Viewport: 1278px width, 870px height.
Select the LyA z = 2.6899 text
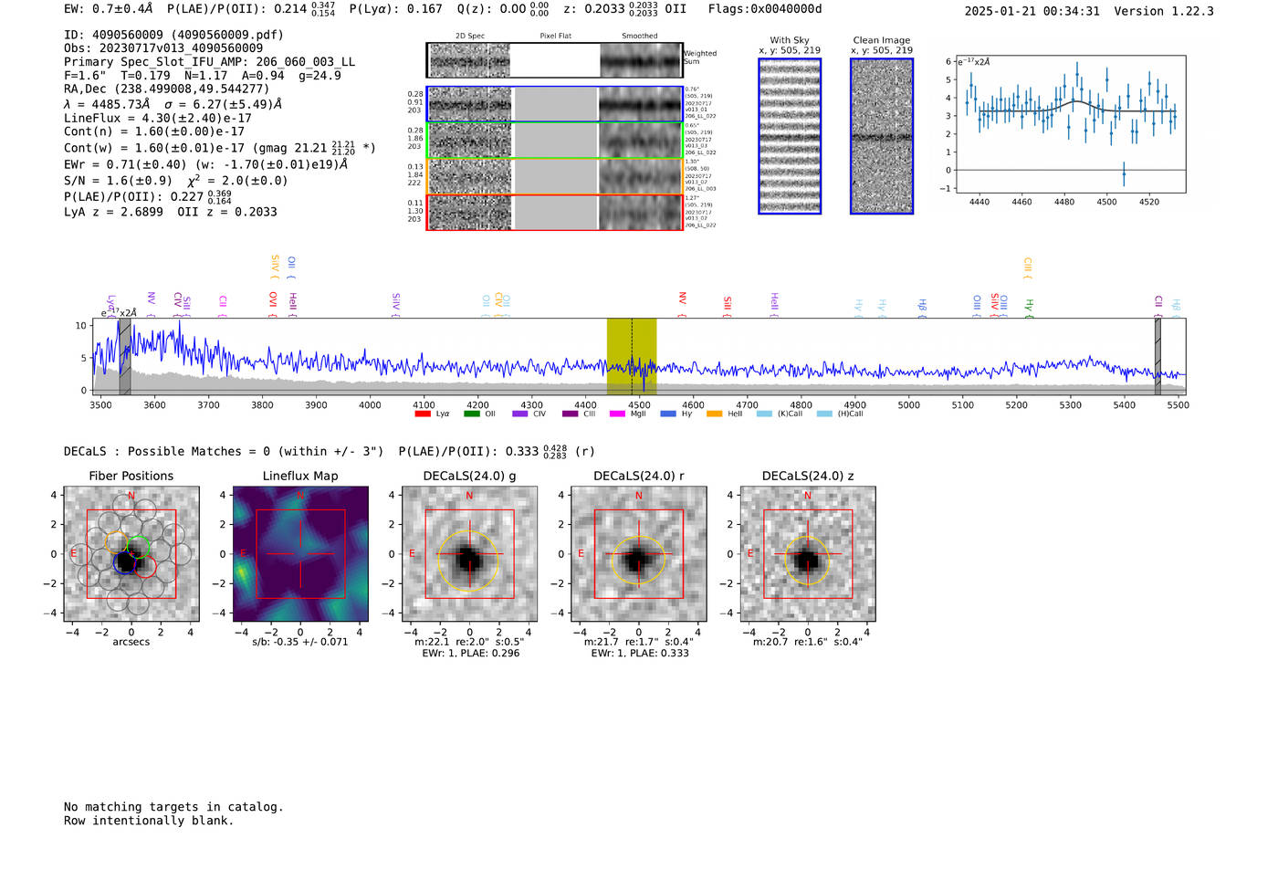[x=113, y=212]
